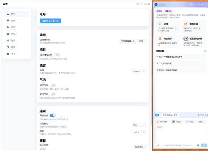Click the home icon in settings title bar
The image size is (208, 151).
click(x=138, y=4)
